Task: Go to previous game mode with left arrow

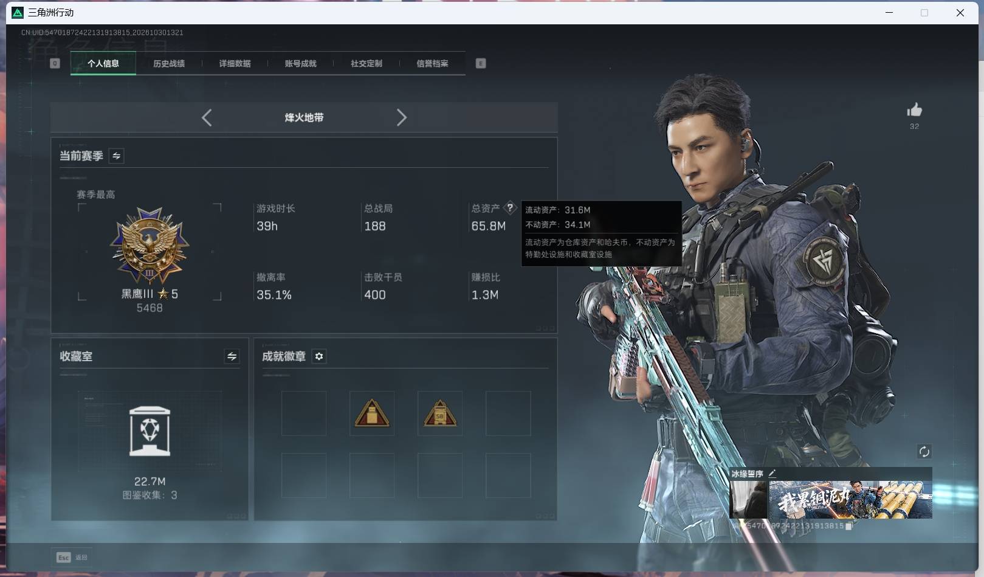Action: [x=207, y=117]
